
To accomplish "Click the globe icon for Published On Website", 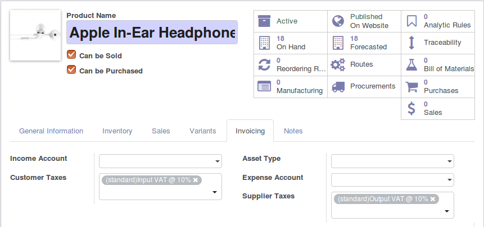I will pyautogui.click(x=338, y=21).
